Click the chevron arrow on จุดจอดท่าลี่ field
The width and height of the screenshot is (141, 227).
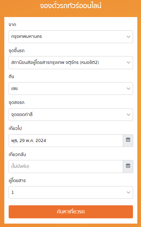pyautogui.click(x=128, y=114)
